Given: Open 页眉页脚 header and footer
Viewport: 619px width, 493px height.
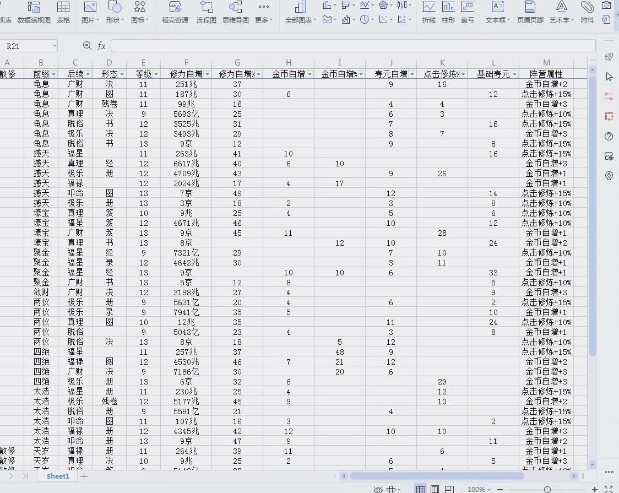Looking at the screenshot, I should [530, 13].
